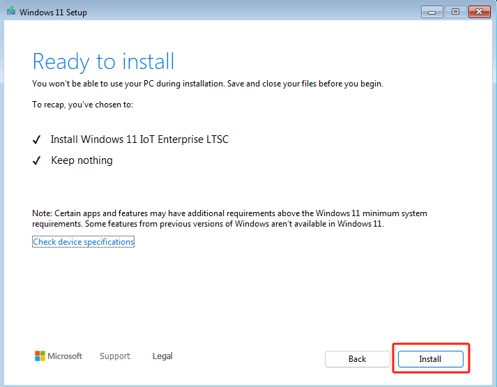This screenshot has height=387, width=497.
Task: Open the Legal link
Action: 162,356
